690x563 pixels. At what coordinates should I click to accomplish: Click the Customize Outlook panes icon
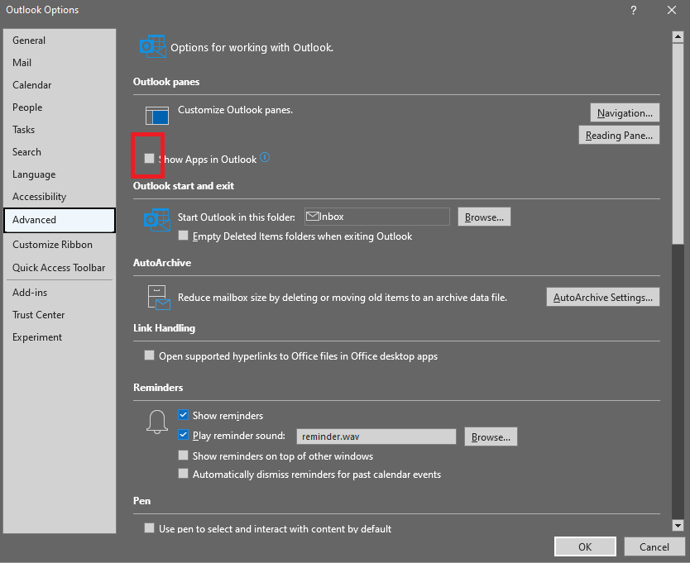pyautogui.click(x=157, y=116)
